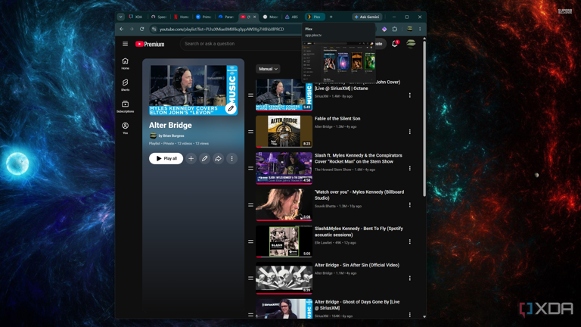
Task: View site information icon in address bar
Action: [154, 29]
